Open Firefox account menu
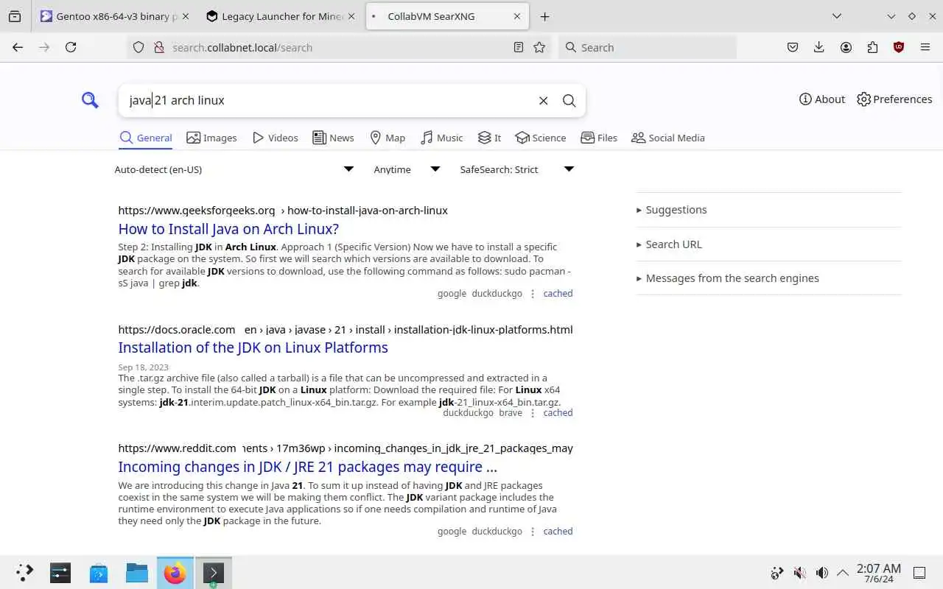This screenshot has width=943, height=589. [x=846, y=47]
